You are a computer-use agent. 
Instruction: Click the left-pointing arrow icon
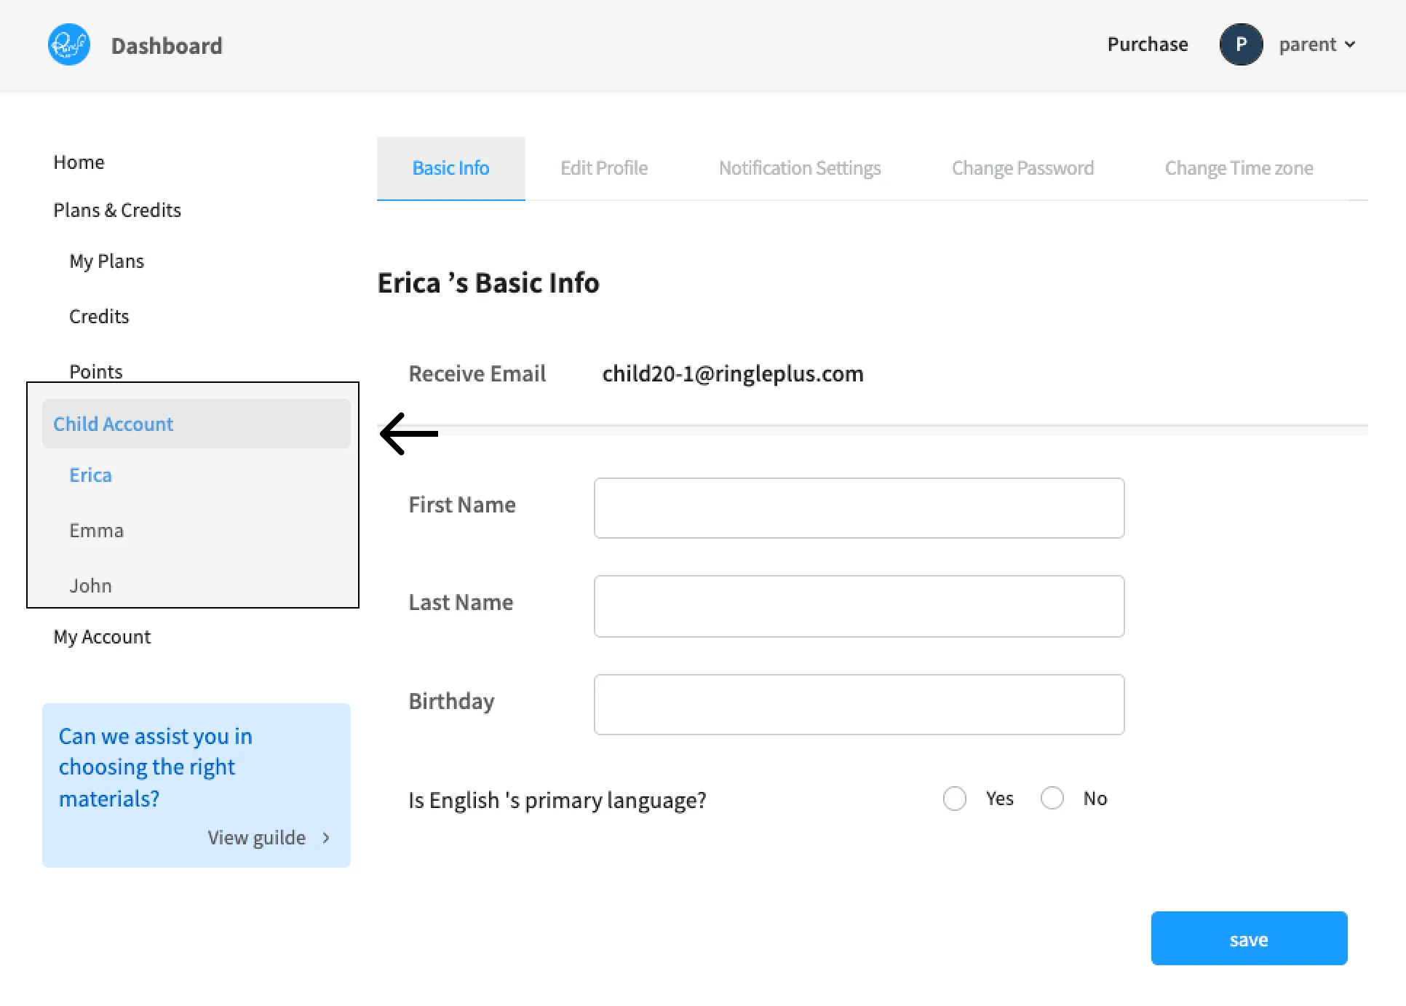click(409, 434)
